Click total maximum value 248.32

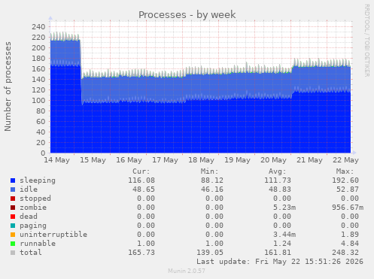click(345, 253)
